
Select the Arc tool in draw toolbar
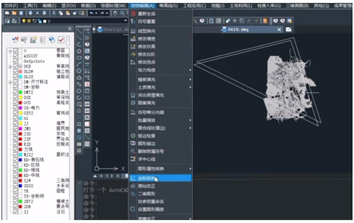click(x=79, y=64)
